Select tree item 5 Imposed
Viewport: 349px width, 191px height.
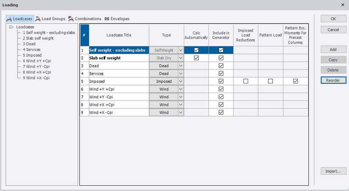(32, 55)
